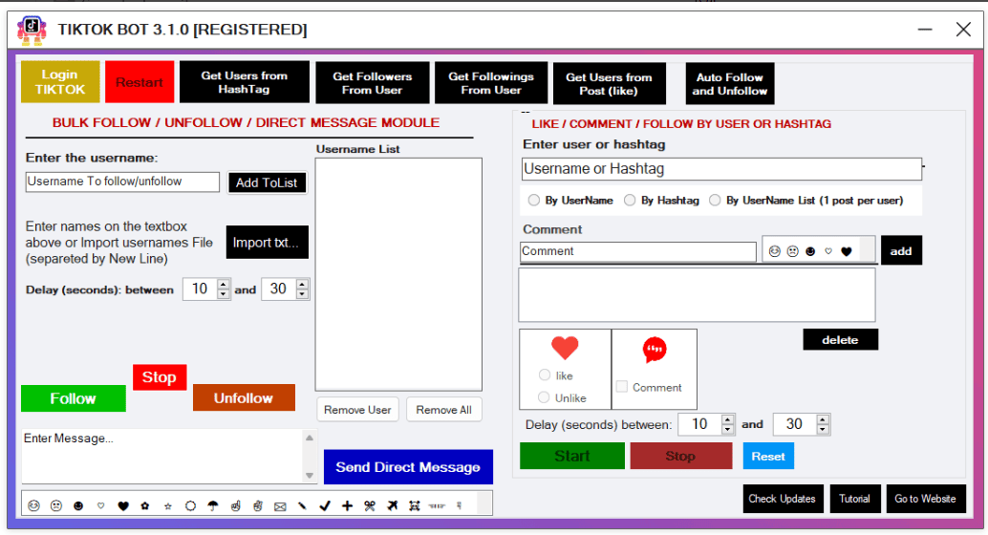The width and height of the screenshot is (988, 535).
Task: Click the black delete button
Action: click(841, 340)
